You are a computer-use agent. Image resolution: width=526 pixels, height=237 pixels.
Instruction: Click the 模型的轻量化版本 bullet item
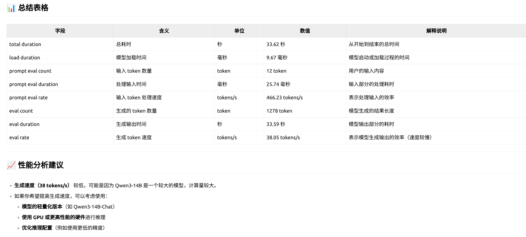click(42, 207)
